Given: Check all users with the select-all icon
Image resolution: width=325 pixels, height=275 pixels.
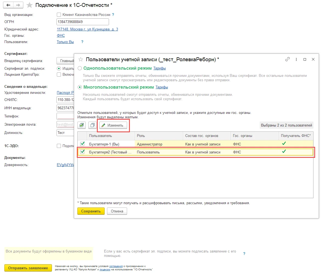Looking at the screenshot, I should click(x=82, y=125).
